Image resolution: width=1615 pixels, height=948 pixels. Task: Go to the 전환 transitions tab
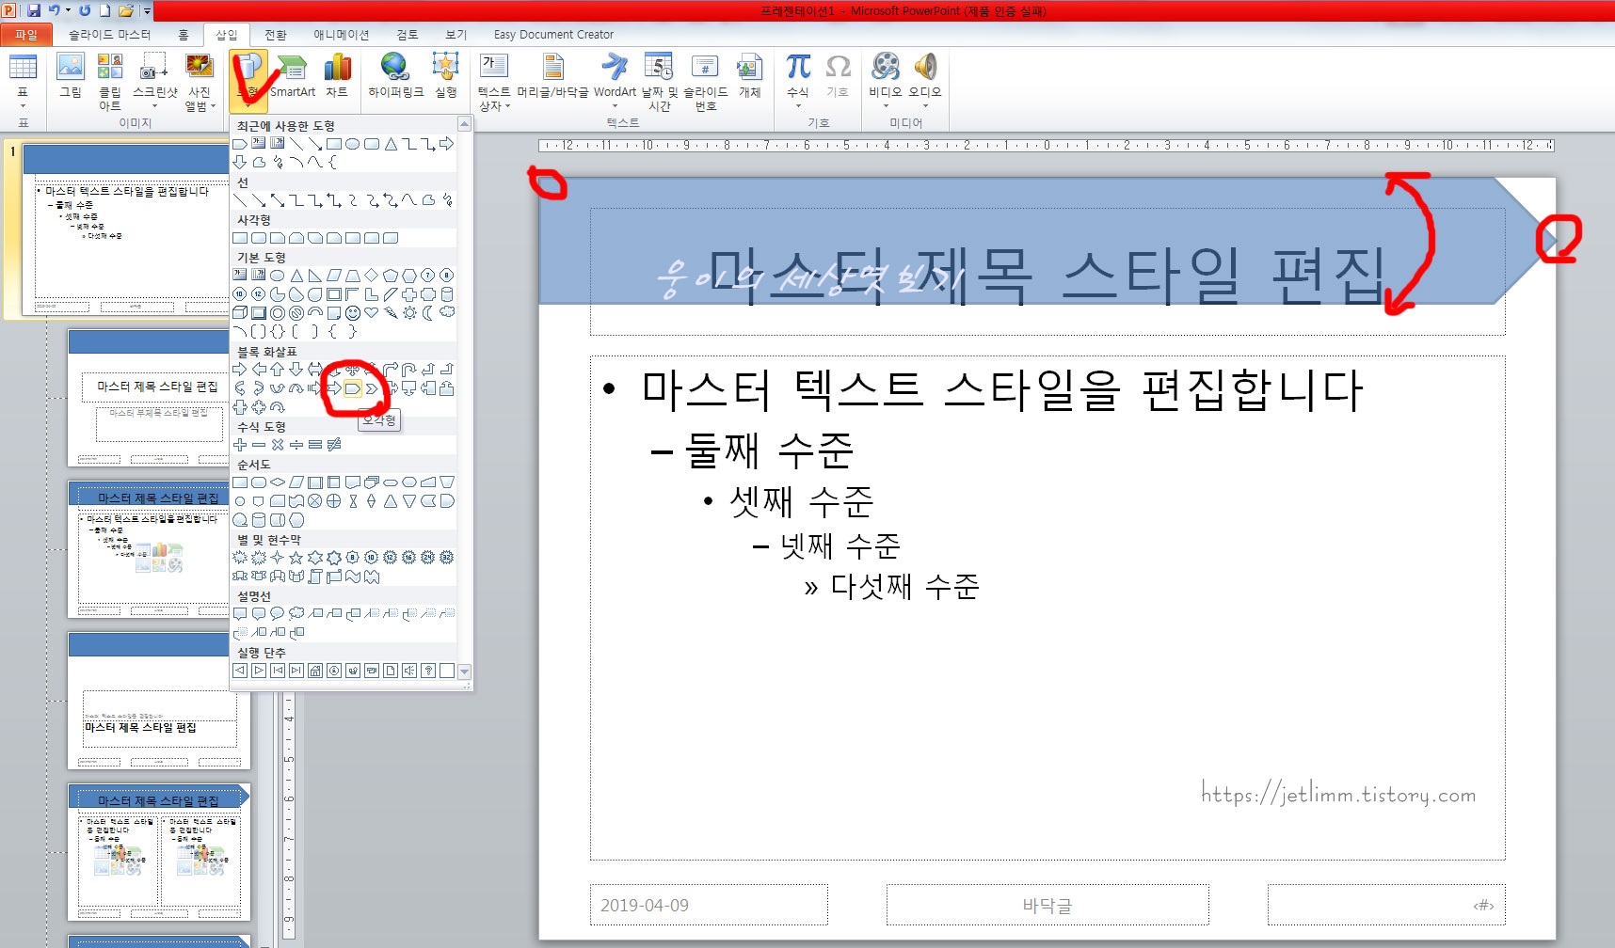[275, 35]
